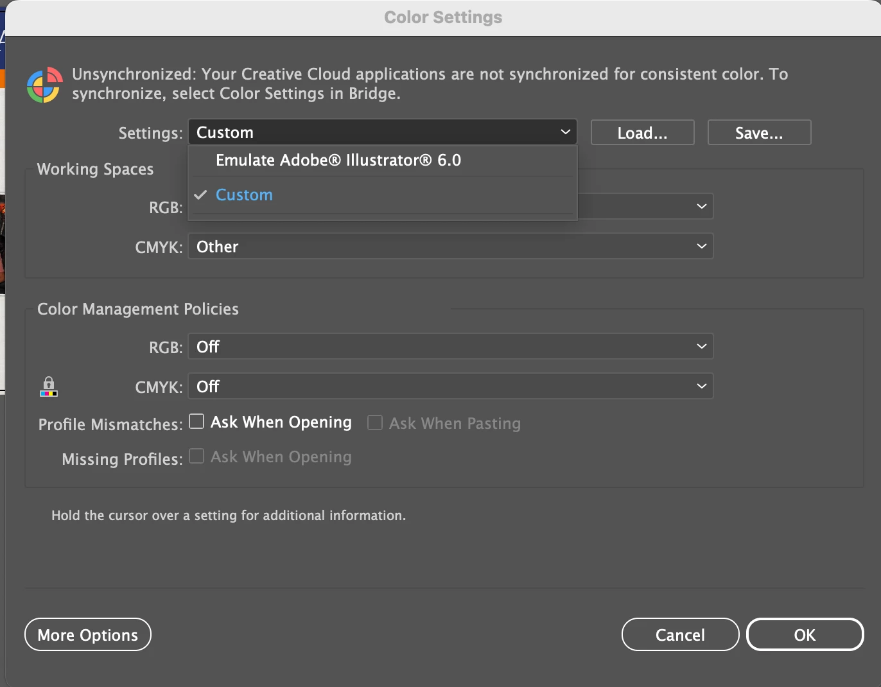Click the Unsynchronized warning message text
881x687 pixels.
tap(430, 84)
